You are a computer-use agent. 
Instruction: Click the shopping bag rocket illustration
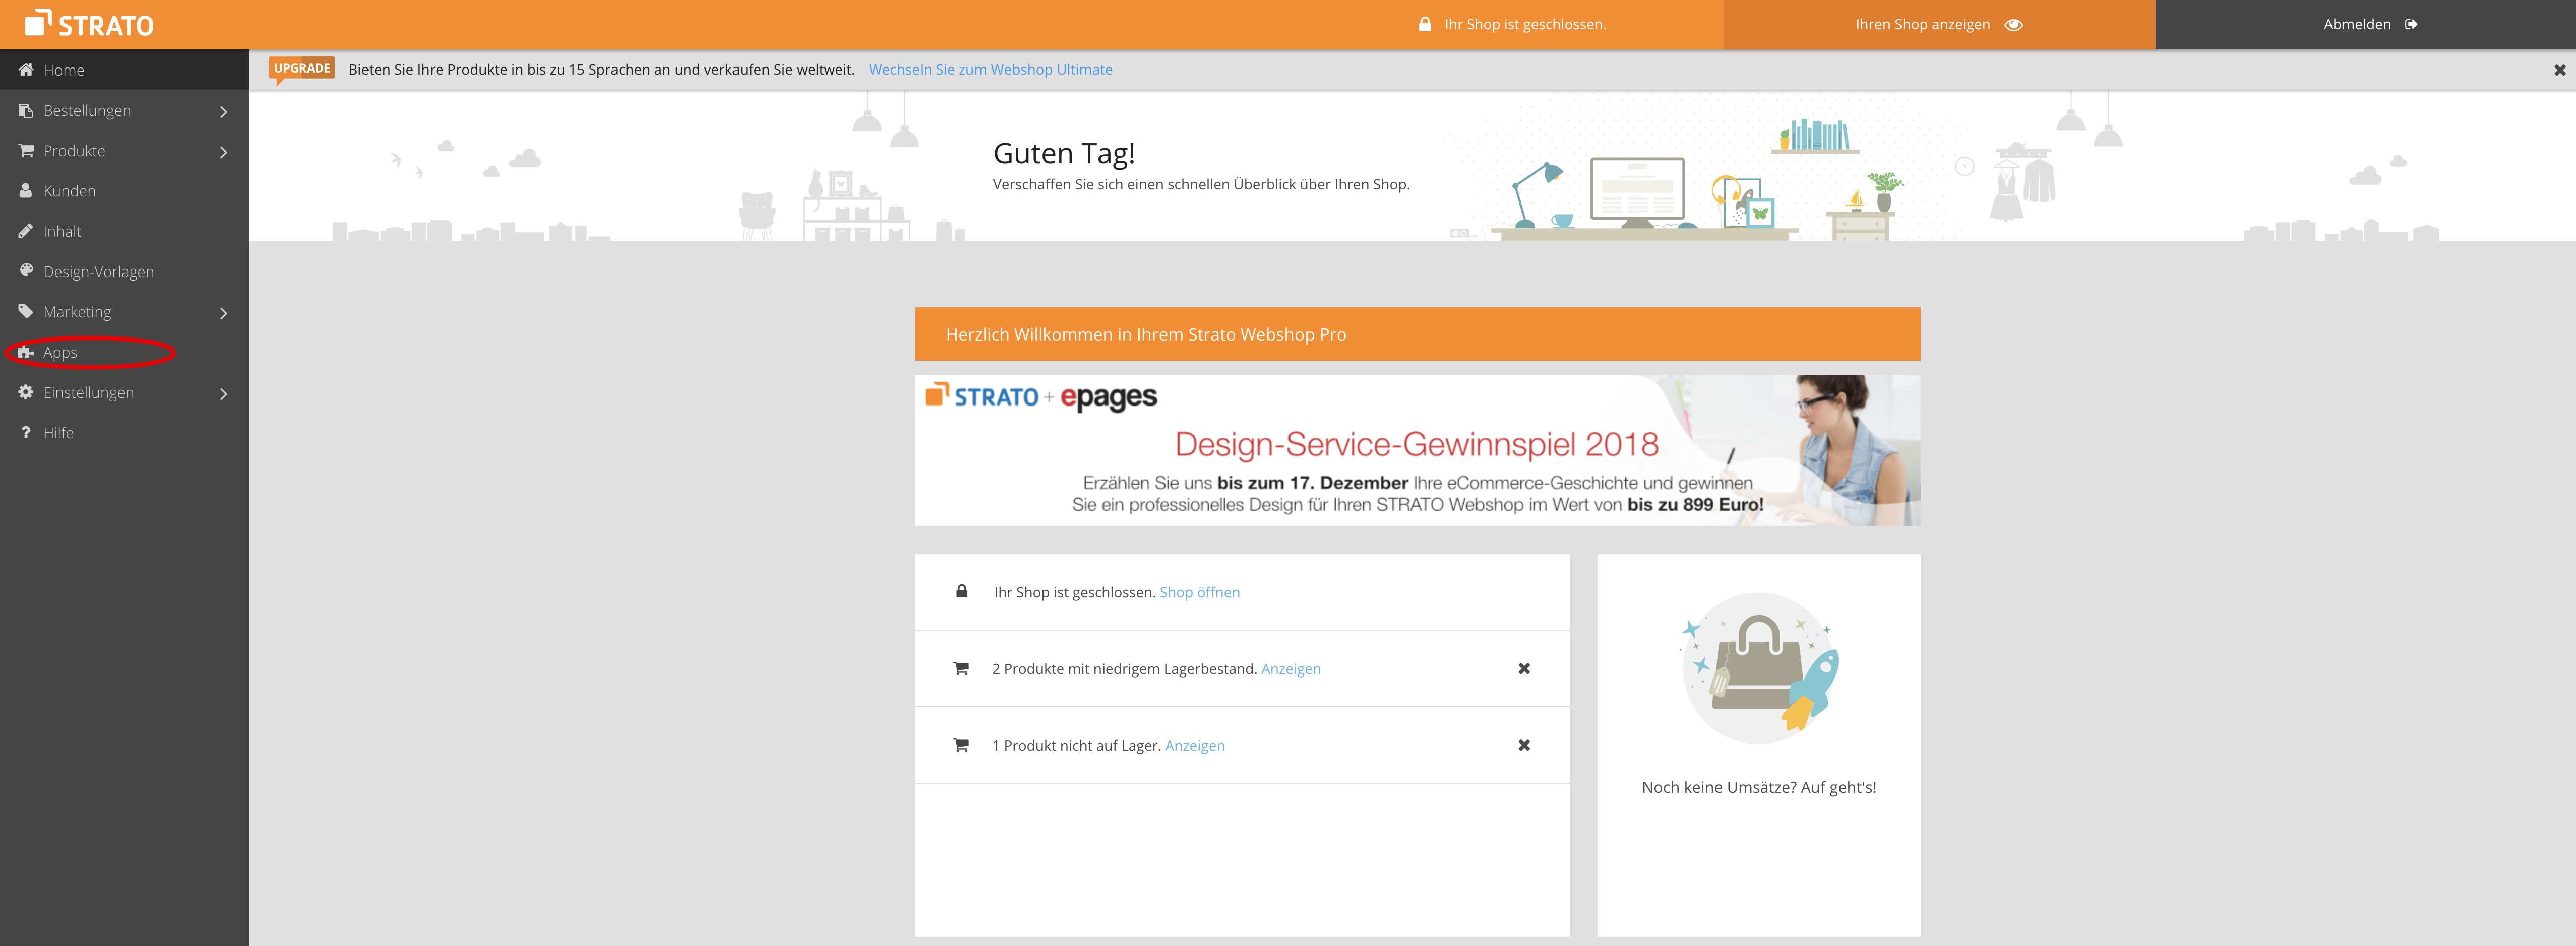(1759, 667)
